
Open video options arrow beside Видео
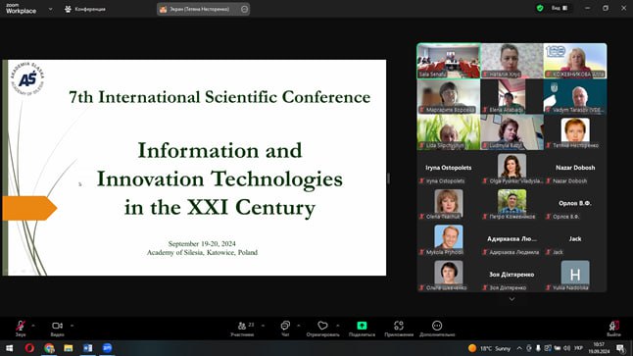tap(72, 326)
